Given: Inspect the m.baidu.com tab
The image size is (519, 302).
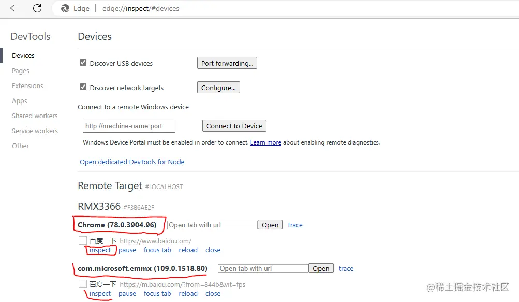Looking at the screenshot, I should point(100,293).
